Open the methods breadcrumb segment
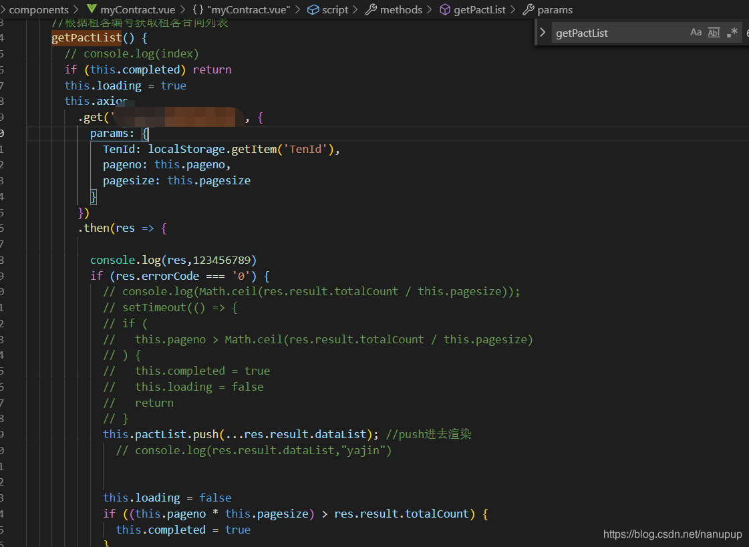The height and width of the screenshot is (547, 749). coord(402,9)
